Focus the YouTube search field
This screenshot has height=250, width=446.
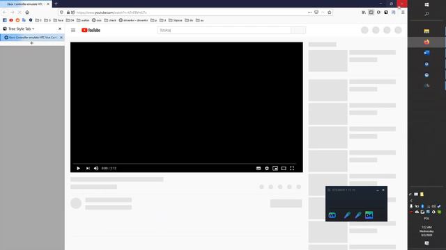click(224, 30)
